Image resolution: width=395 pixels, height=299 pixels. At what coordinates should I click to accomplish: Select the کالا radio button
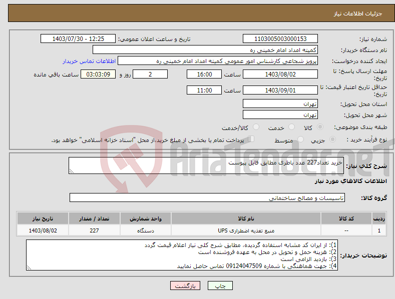coord(320,127)
